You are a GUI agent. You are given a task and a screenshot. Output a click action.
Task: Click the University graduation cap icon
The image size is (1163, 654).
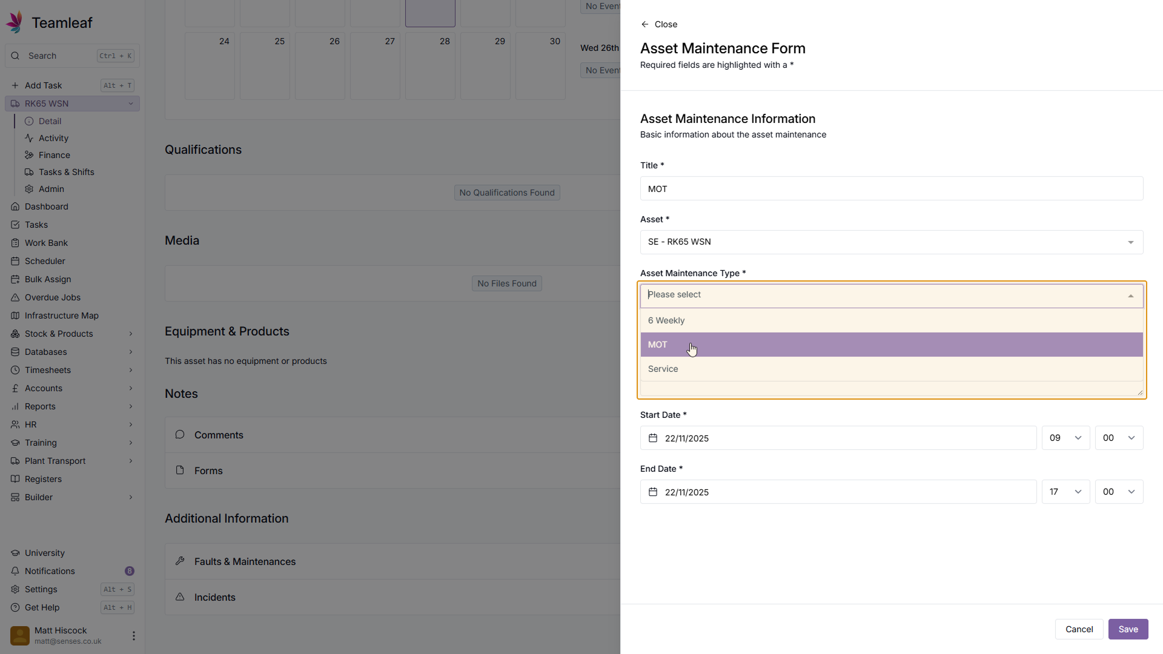point(15,553)
